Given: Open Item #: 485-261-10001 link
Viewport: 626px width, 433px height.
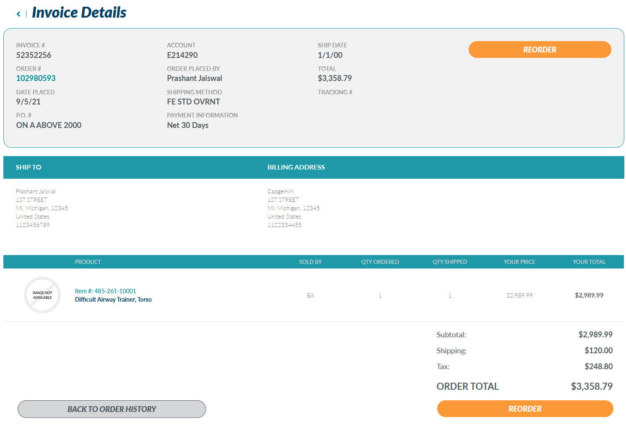Looking at the screenshot, I should click(105, 291).
